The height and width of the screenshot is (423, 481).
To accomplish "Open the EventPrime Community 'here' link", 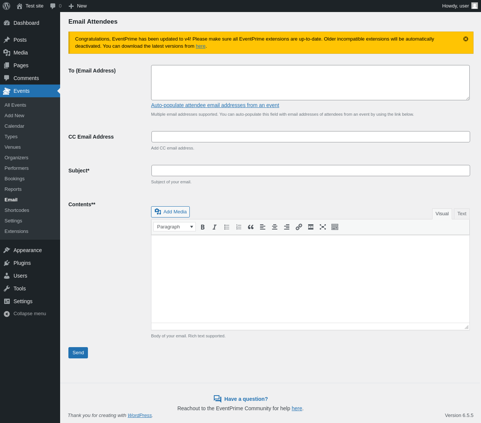I will [x=297, y=408].
